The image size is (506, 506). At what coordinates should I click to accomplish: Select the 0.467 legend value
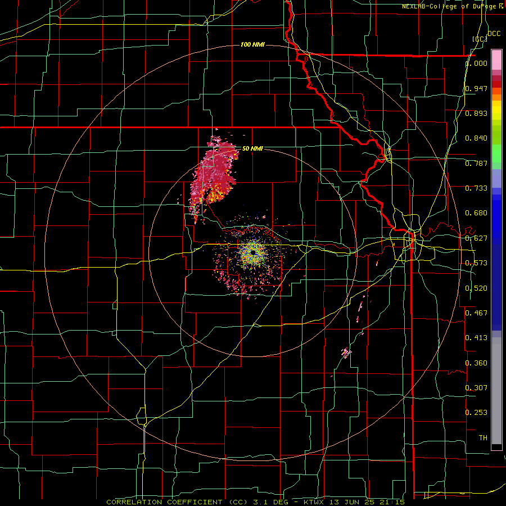(x=476, y=313)
